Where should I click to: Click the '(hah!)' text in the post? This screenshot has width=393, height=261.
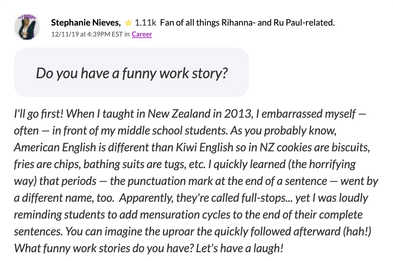pos(357,232)
